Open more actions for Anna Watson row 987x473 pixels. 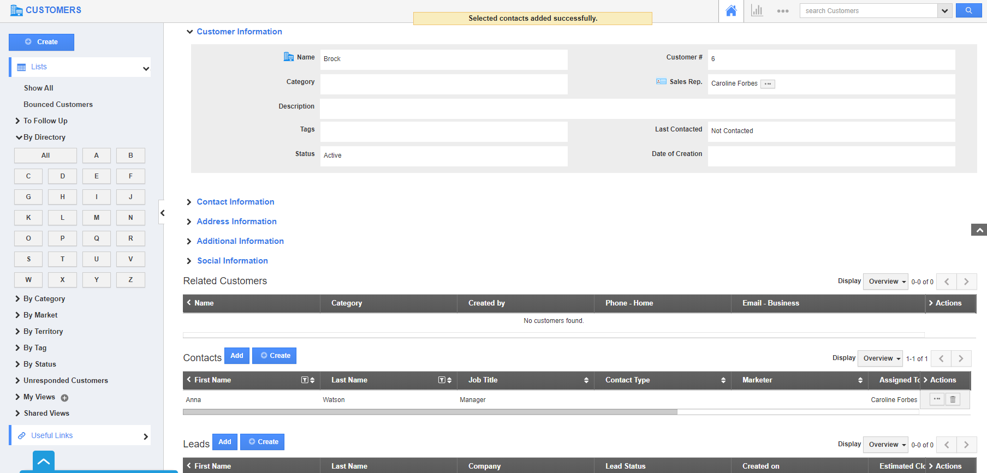[x=937, y=399]
